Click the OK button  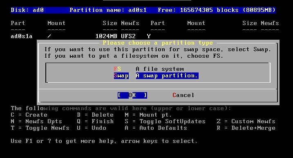pos(132,95)
